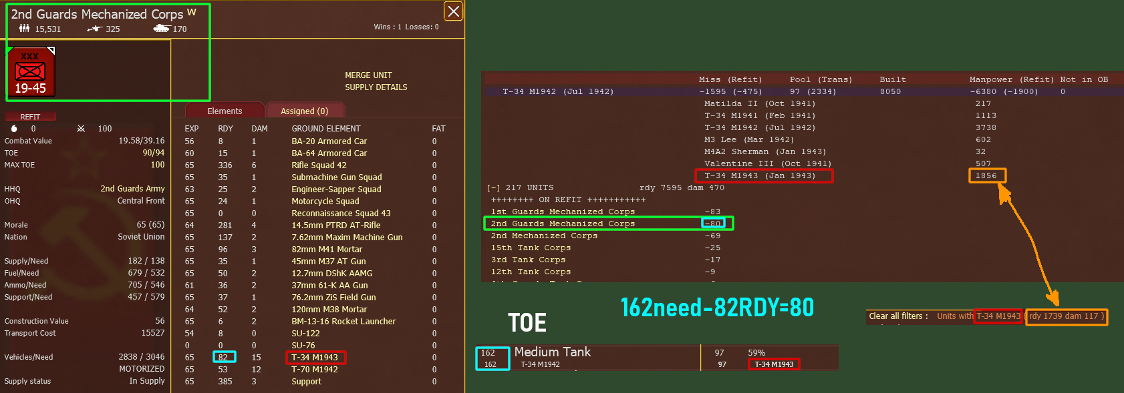Viewport: 1124px width, 393px height.
Task: Open 12th Tank Corps in list
Action: (x=531, y=272)
